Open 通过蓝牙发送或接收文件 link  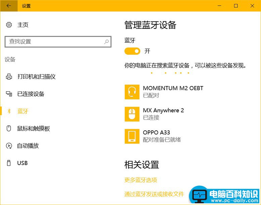pos(154,194)
